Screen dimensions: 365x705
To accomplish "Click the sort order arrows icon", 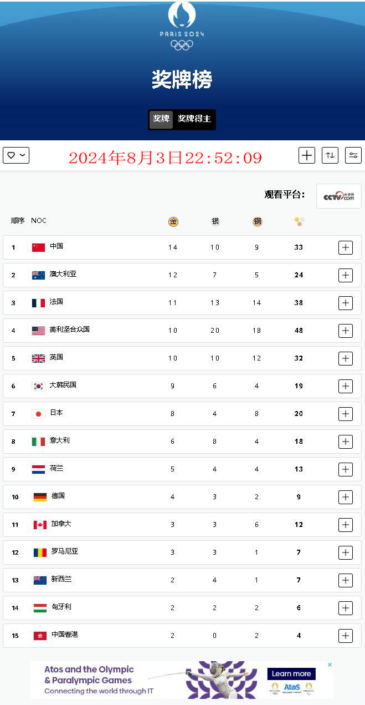I will pos(330,155).
